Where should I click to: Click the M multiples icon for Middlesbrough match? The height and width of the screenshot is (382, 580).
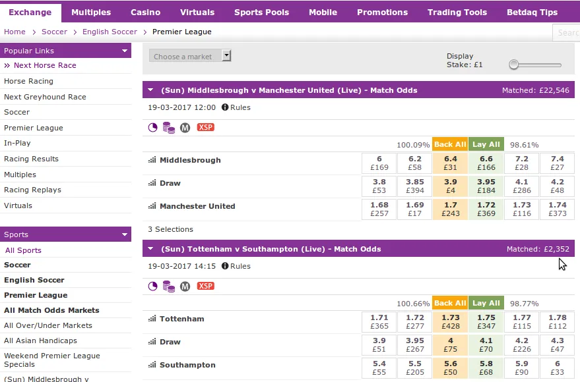(x=185, y=128)
